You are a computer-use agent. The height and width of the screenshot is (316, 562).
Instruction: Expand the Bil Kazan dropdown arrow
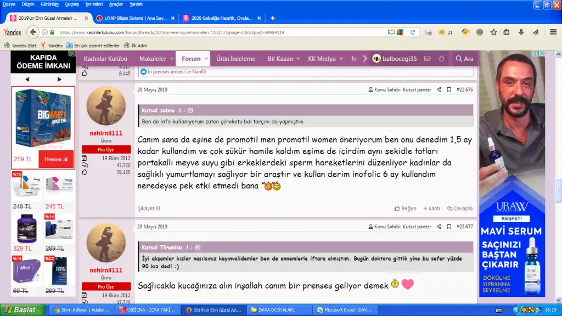tap(298, 59)
